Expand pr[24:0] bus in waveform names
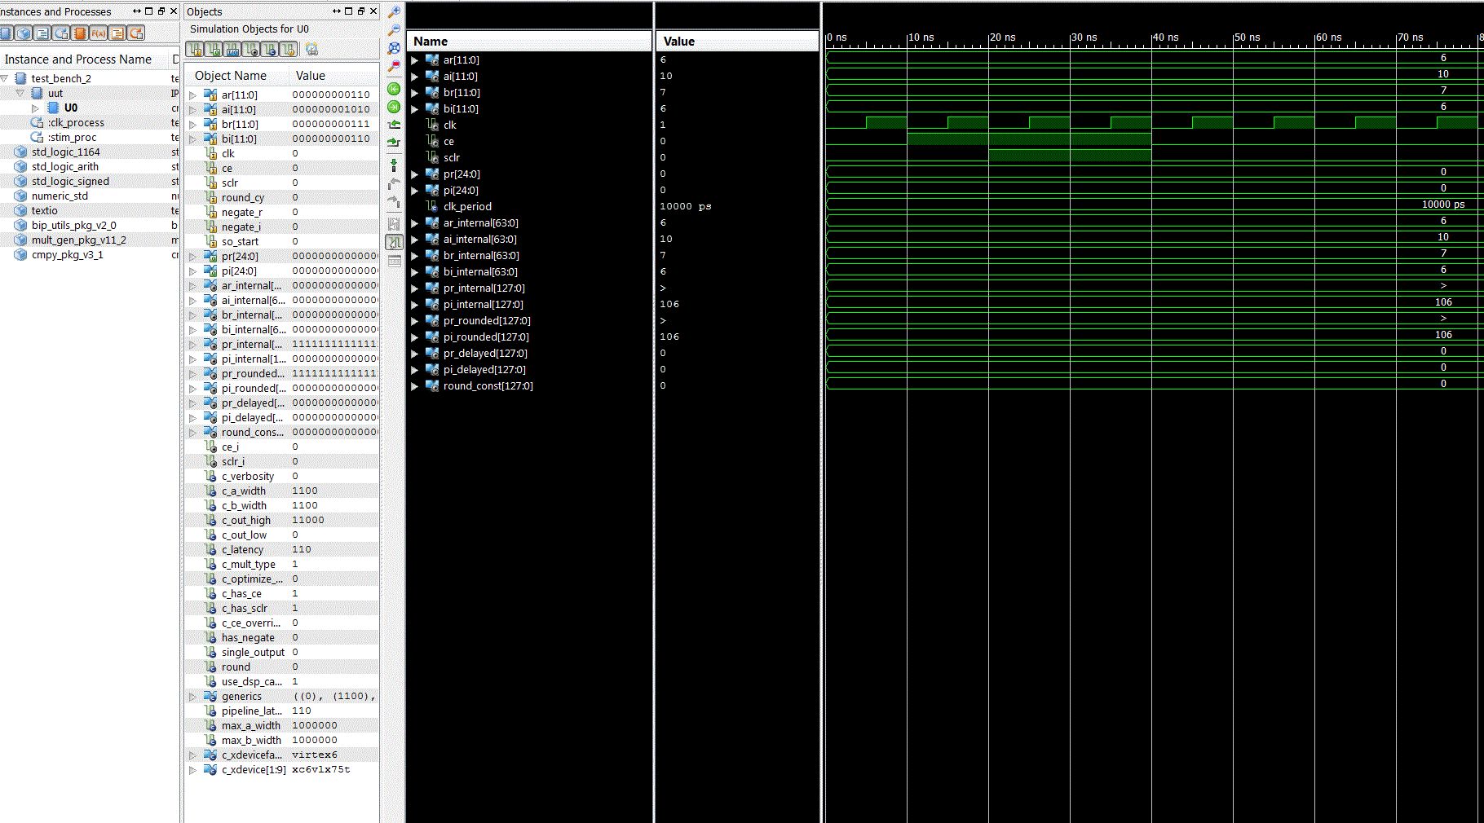This screenshot has width=1484, height=823. point(415,174)
